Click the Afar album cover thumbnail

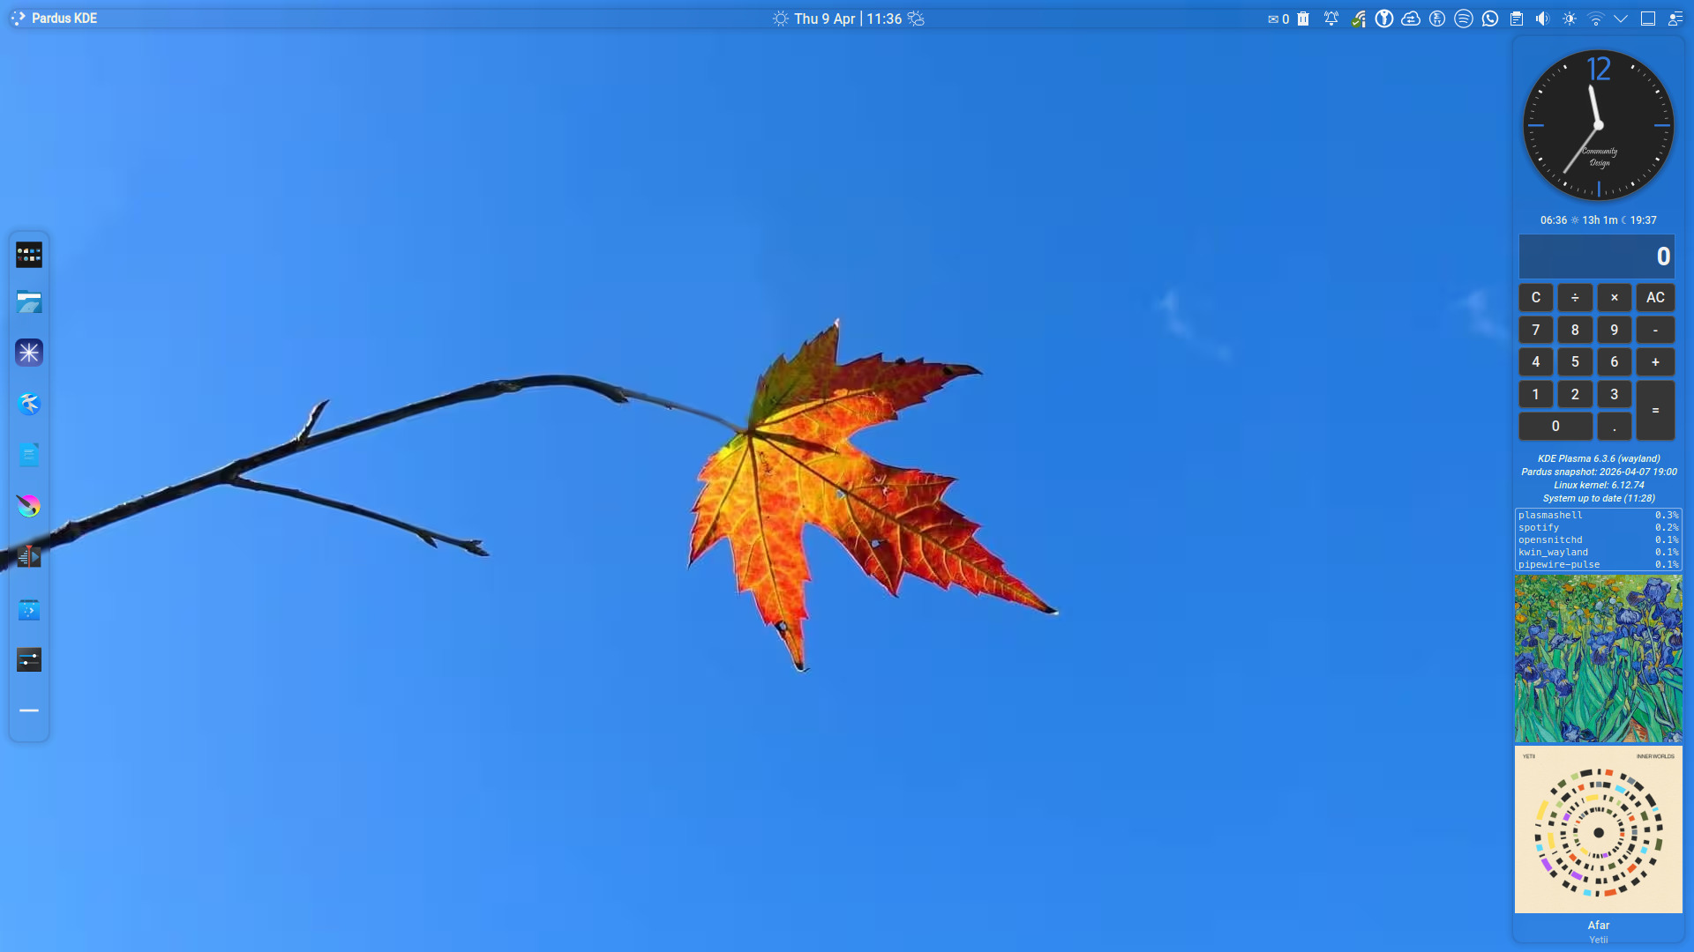(1598, 829)
